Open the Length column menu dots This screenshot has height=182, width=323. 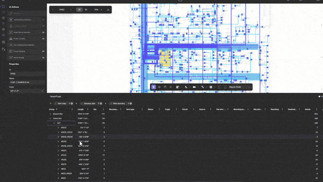(88, 109)
